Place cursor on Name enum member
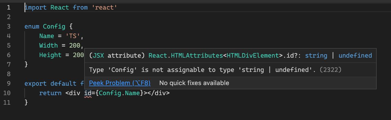The image size is (391, 120). 47,36
